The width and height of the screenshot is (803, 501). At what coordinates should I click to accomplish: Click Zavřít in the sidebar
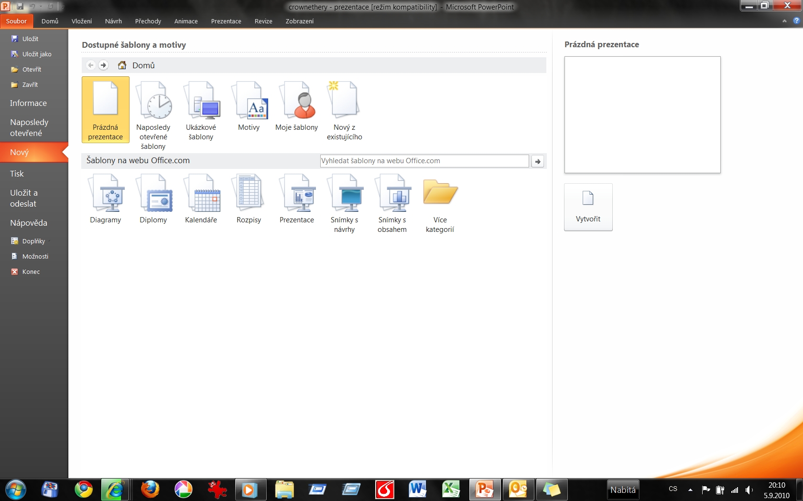(24, 84)
